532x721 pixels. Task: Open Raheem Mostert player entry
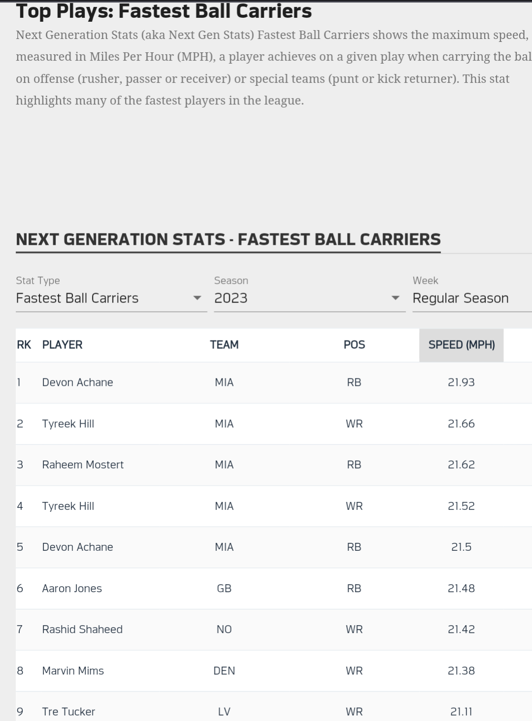[x=83, y=465]
